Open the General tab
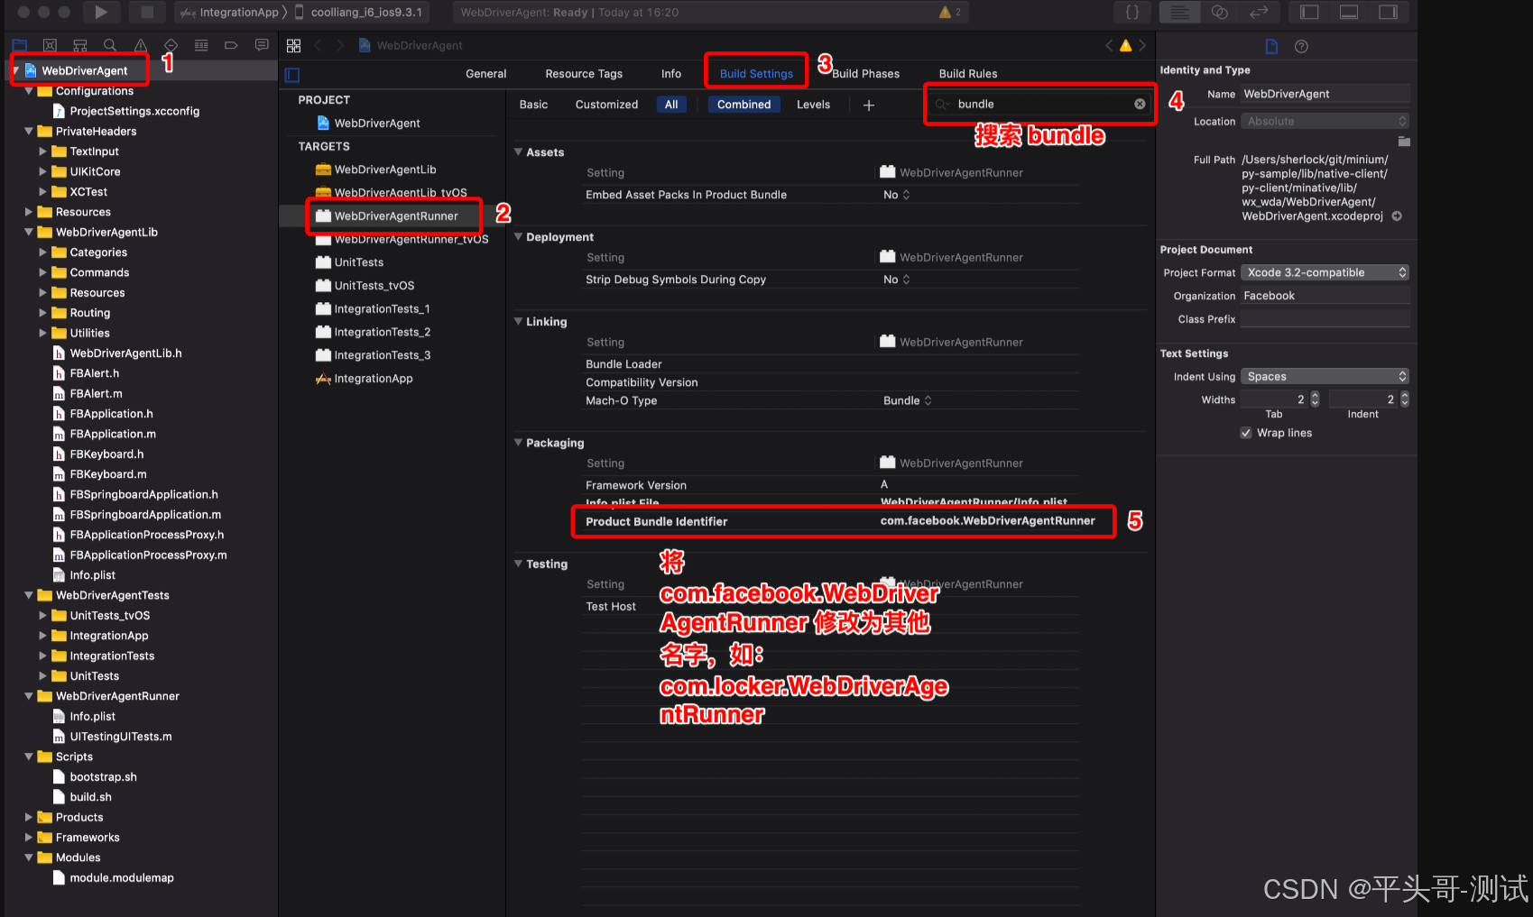This screenshot has width=1533, height=917. click(485, 74)
